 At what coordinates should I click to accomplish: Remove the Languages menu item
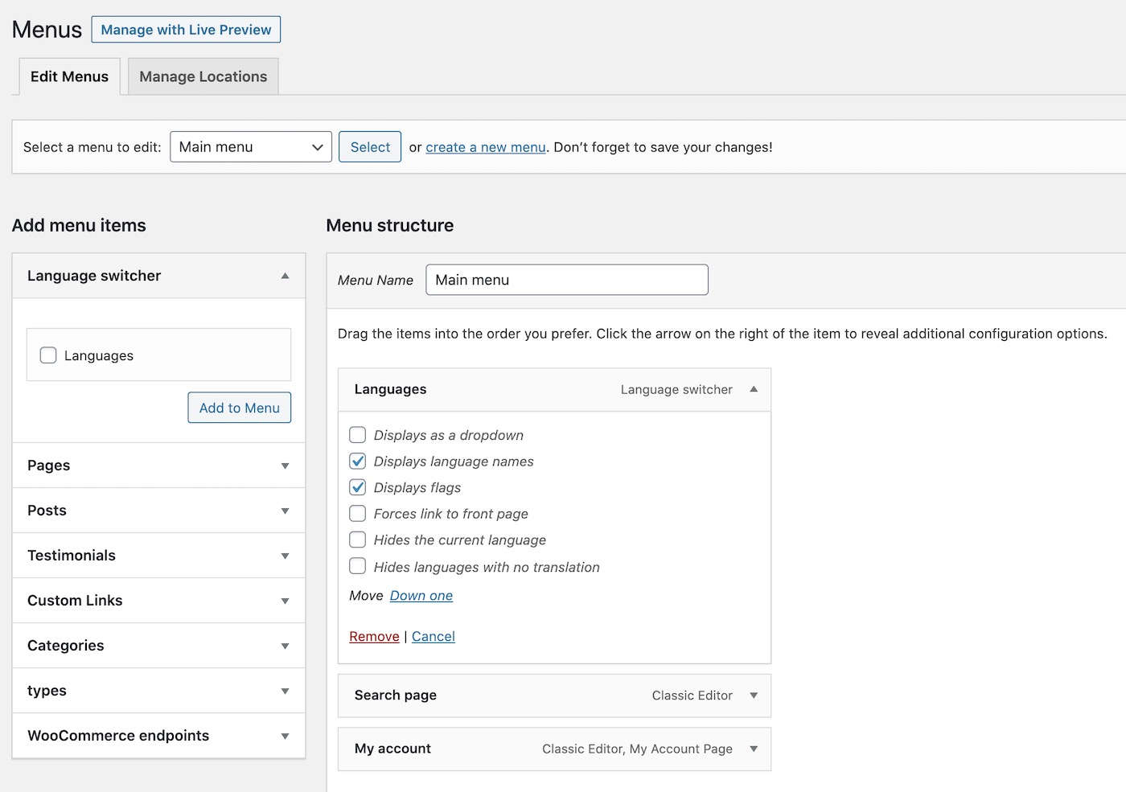click(x=374, y=637)
